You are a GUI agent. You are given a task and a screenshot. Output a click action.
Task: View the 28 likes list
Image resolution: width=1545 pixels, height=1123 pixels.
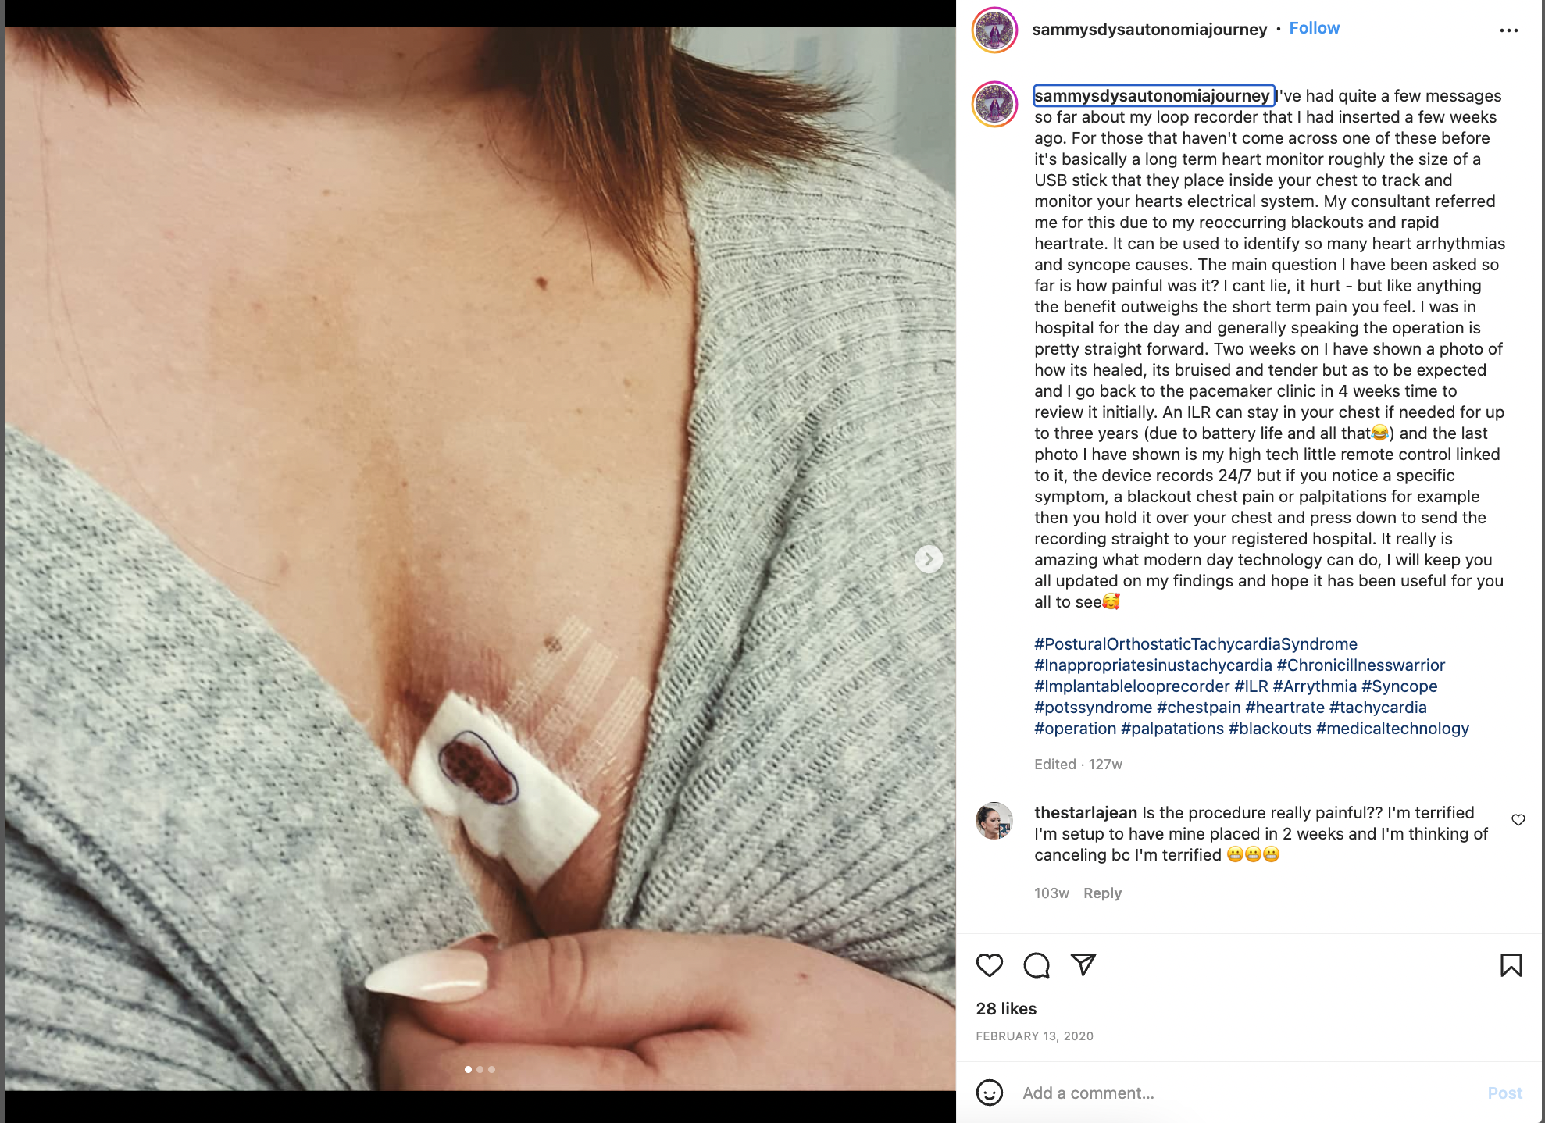coord(1006,1008)
